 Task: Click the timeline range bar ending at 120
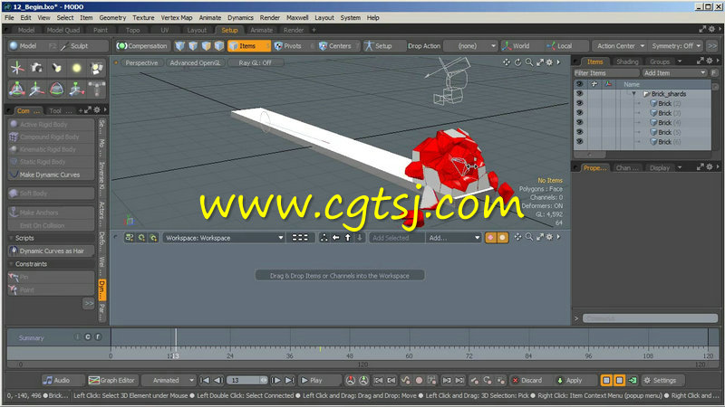362,364
